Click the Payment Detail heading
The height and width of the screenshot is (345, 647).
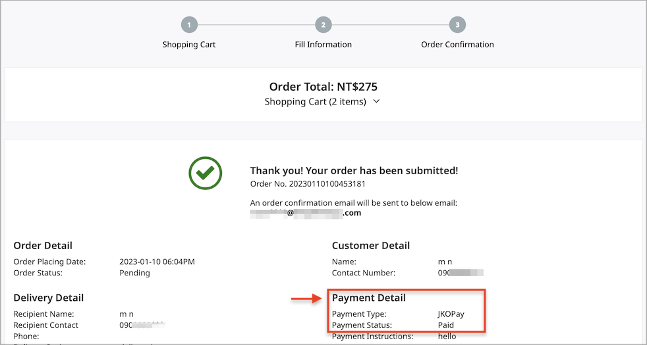[x=368, y=298]
